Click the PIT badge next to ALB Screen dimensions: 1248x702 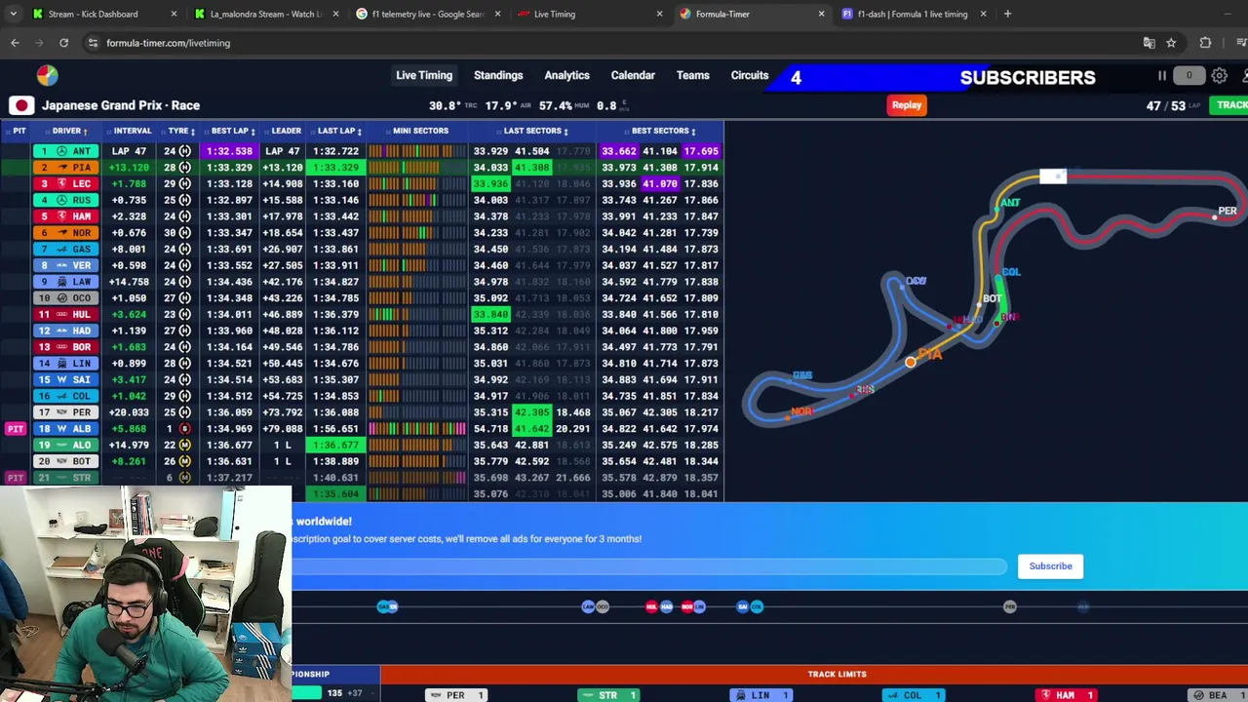coord(15,429)
